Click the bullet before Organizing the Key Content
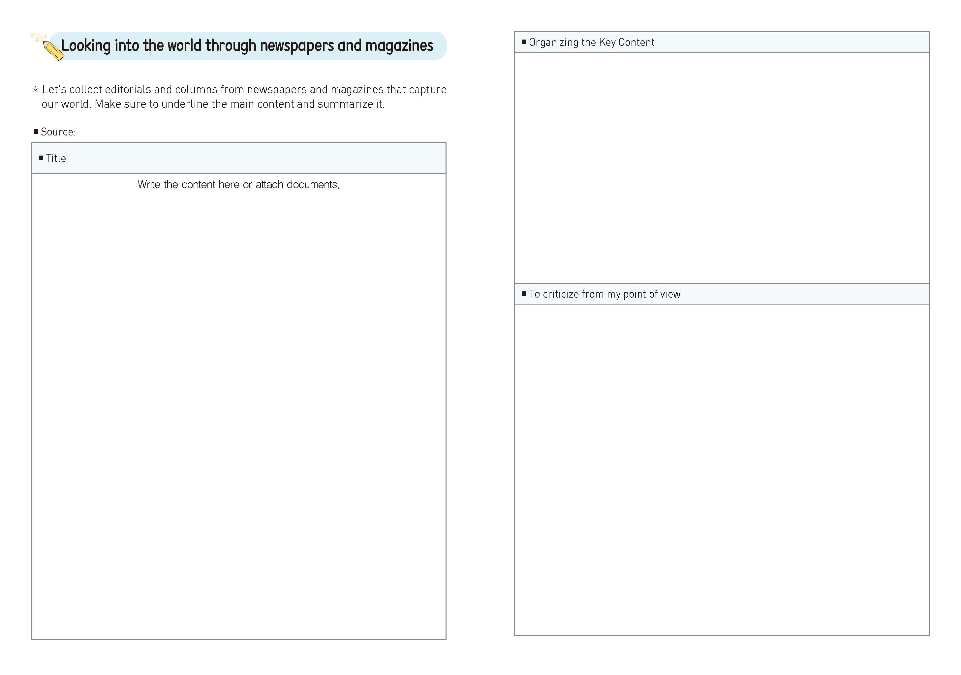961x675 pixels. (x=524, y=42)
